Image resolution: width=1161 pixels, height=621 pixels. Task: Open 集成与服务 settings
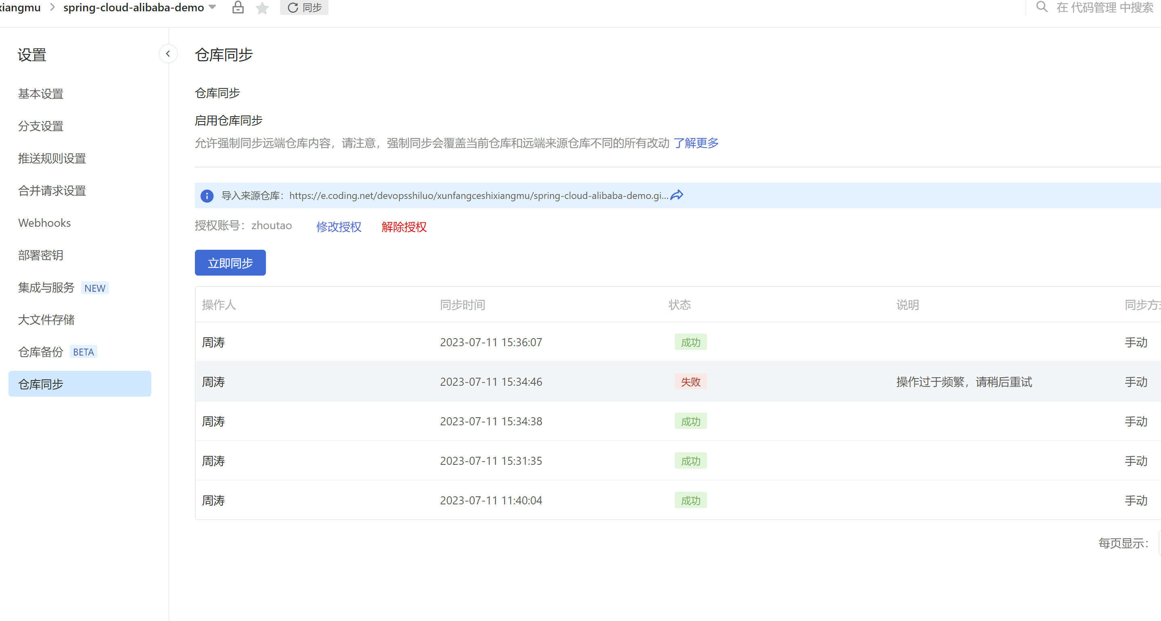click(46, 288)
